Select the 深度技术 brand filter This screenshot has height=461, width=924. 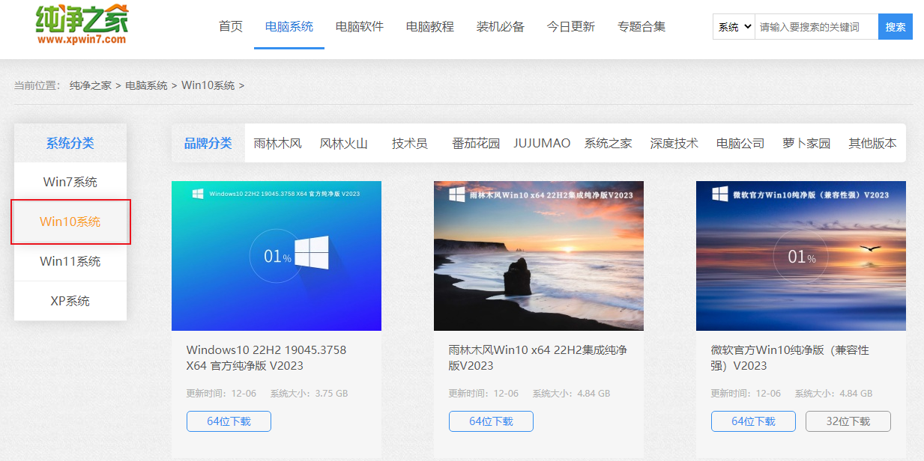[x=673, y=143]
